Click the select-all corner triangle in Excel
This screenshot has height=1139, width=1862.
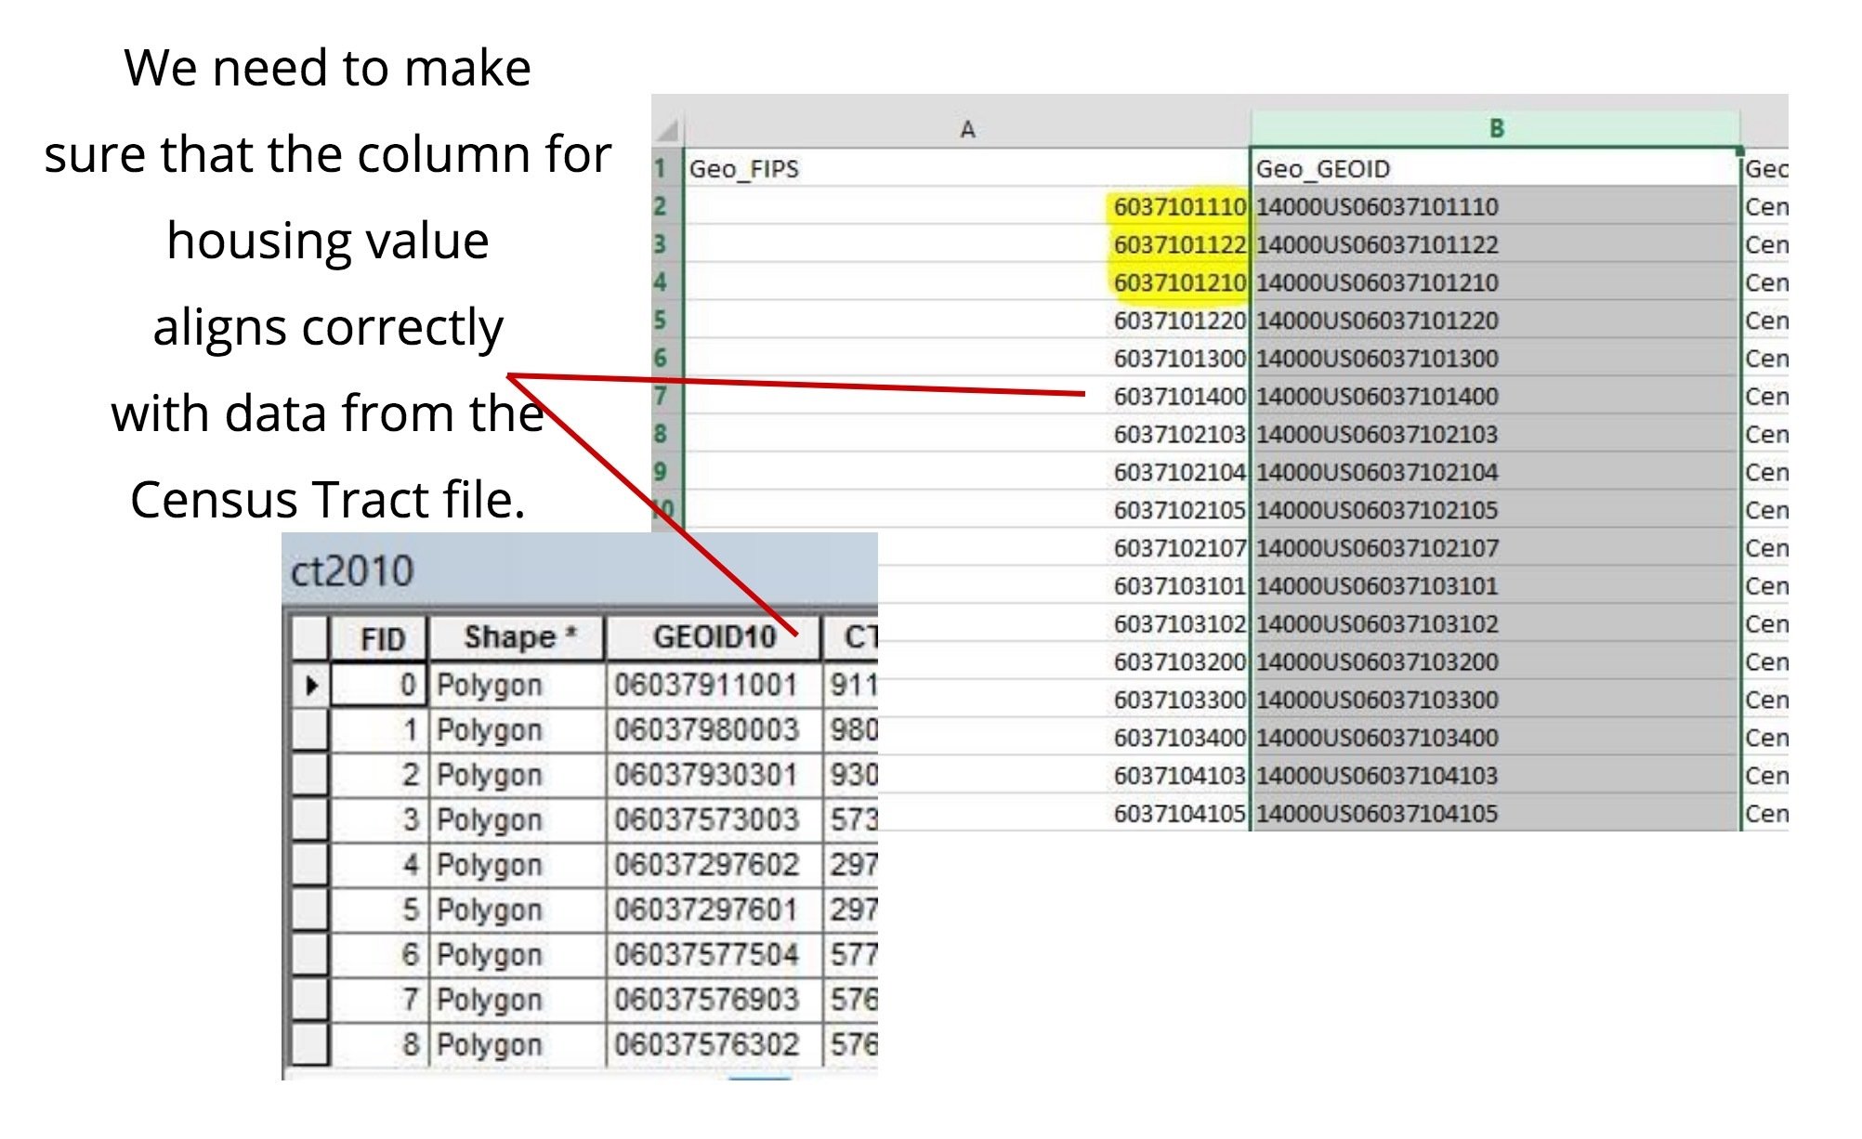(668, 129)
